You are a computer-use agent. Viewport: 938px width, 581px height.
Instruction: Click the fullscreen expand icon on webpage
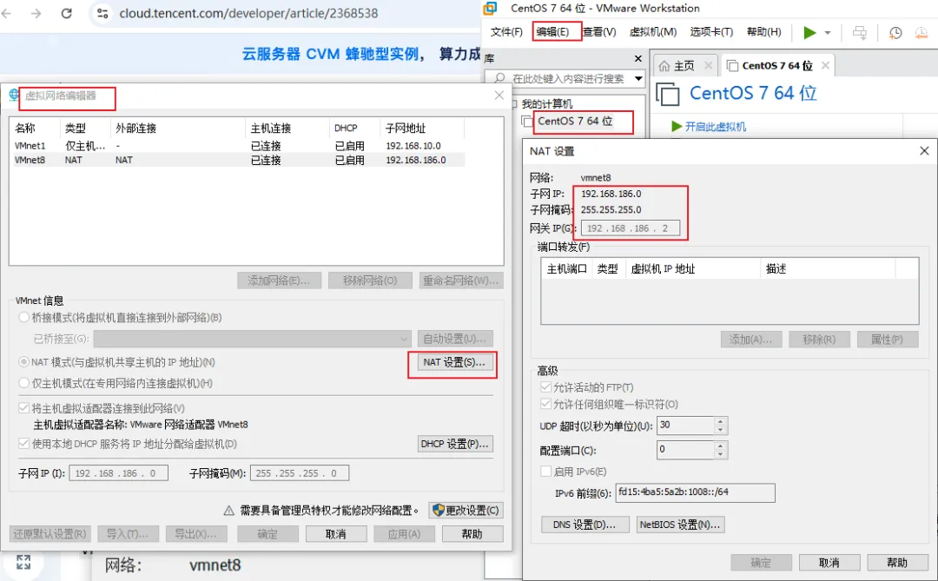[23, 562]
